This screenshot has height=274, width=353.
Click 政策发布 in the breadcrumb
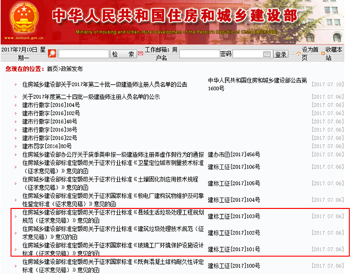click(x=71, y=69)
